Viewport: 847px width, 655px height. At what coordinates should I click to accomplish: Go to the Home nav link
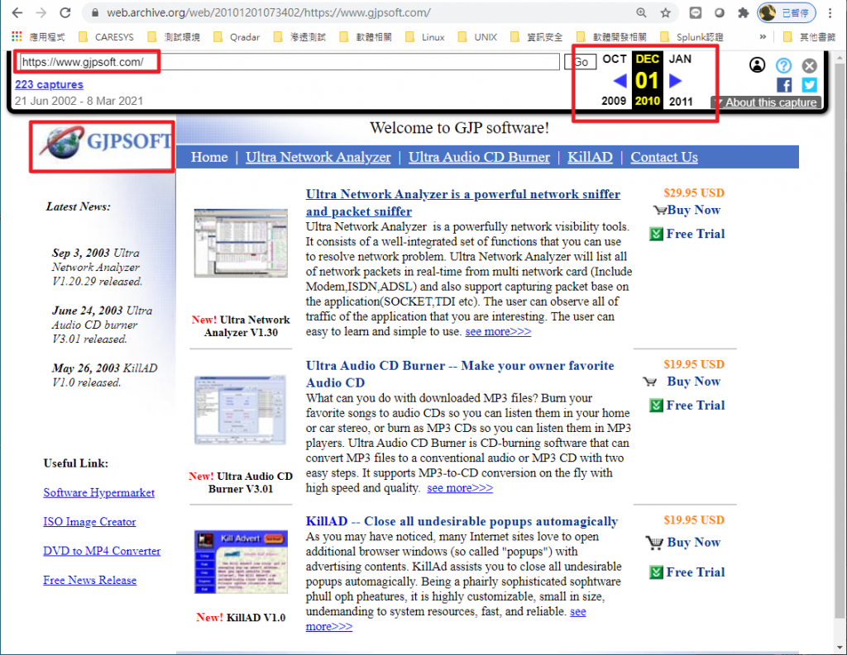tap(209, 157)
